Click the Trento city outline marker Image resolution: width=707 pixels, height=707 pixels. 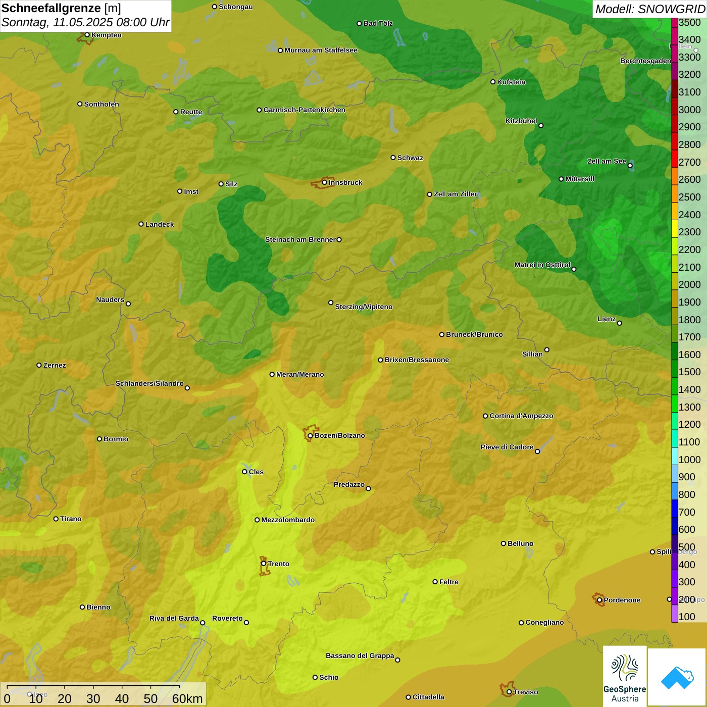[265, 566]
